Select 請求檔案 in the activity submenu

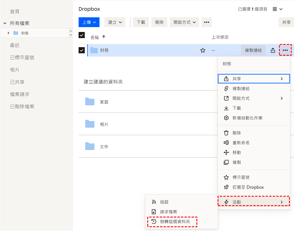point(181,212)
